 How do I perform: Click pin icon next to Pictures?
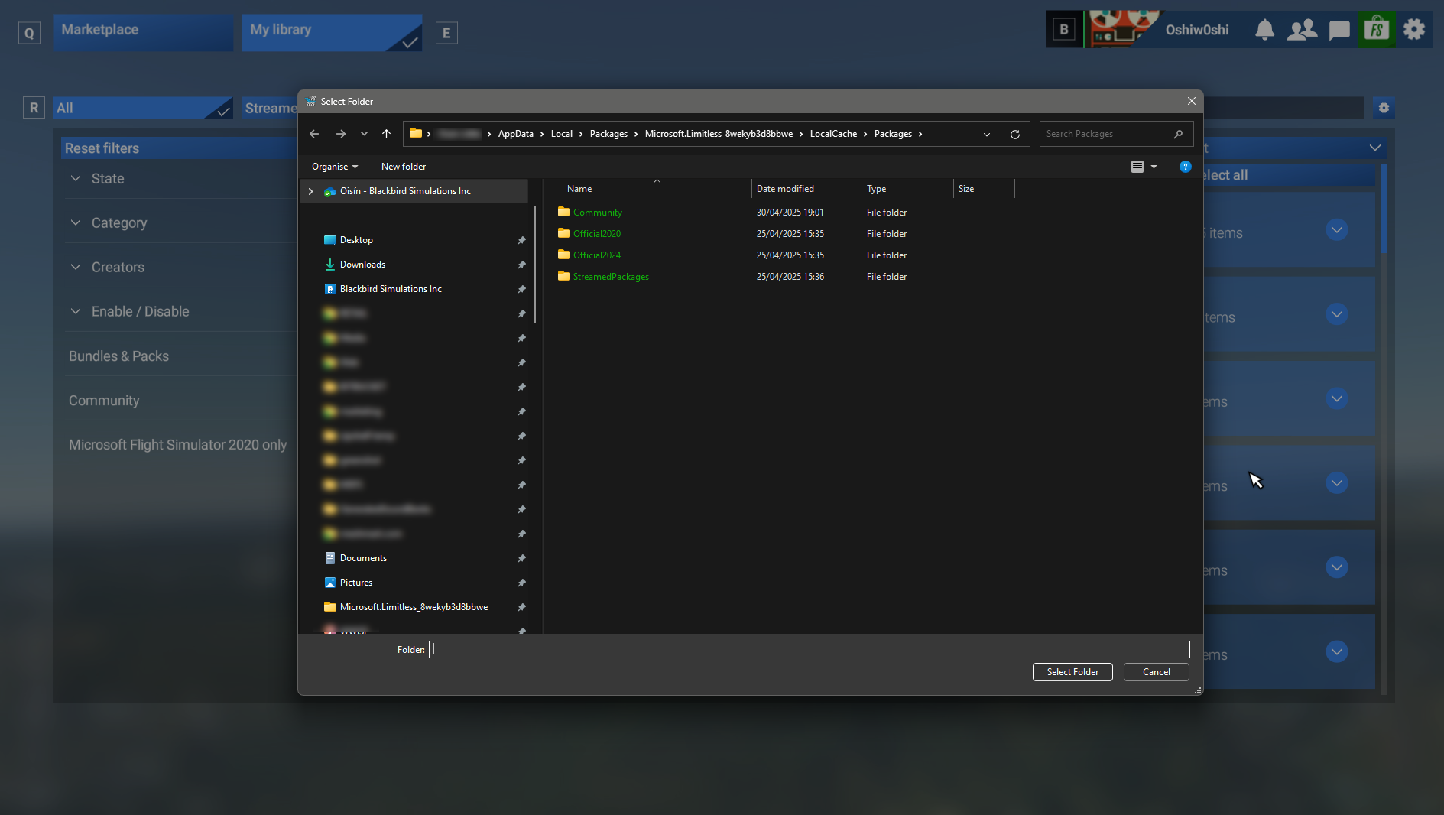[521, 583]
